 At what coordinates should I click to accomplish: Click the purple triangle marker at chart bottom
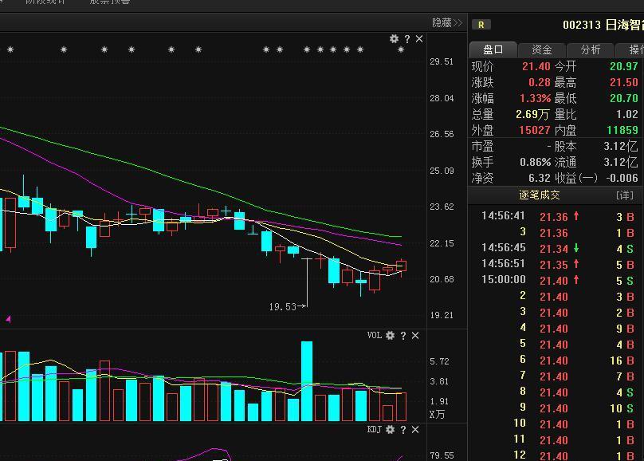8,319
